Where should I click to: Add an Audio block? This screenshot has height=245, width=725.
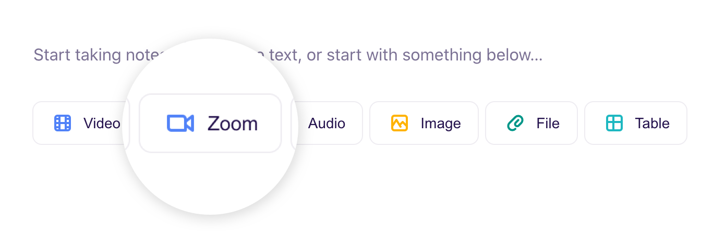[327, 123]
